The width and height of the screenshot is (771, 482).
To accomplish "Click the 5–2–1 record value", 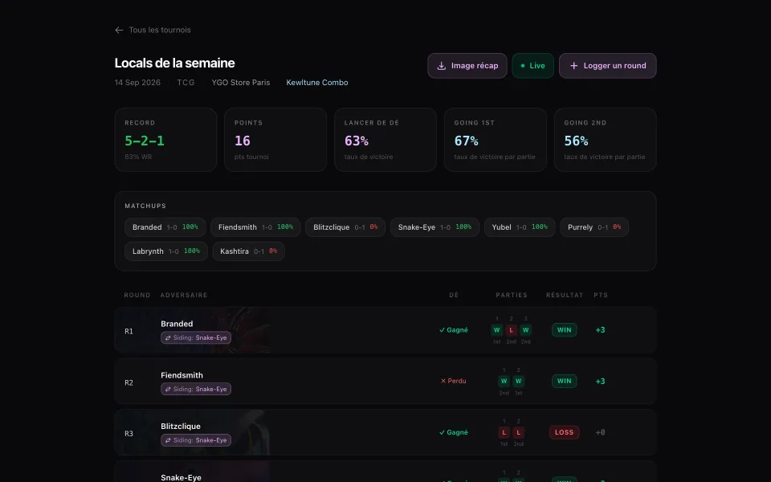I will click(x=145, y=141).
